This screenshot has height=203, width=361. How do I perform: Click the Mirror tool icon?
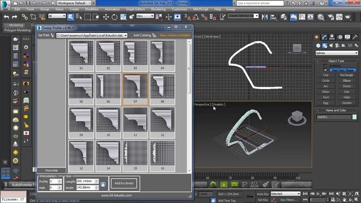pos(265,17)
